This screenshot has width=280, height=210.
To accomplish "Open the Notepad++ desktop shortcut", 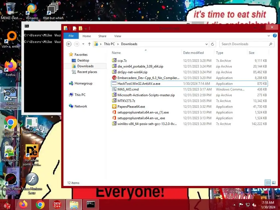I will [x=10, y=154].
